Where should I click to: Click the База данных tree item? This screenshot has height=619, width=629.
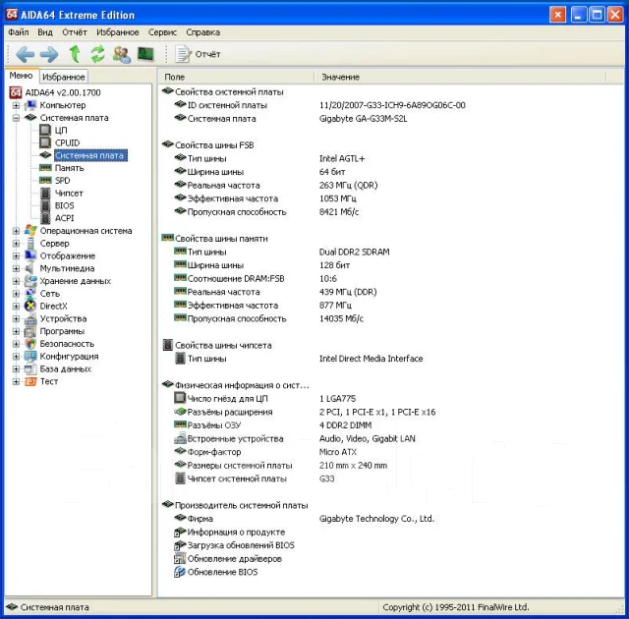coord(66,368)
